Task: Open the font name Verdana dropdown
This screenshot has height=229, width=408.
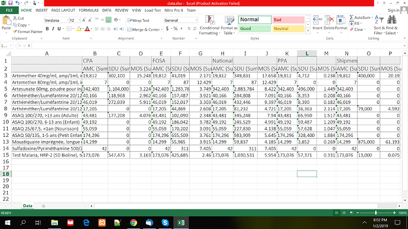Action: pos(68,20)
